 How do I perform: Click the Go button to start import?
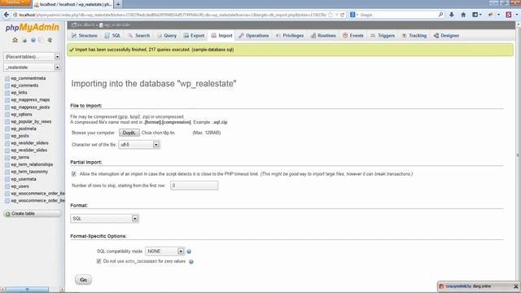point(83,280)
